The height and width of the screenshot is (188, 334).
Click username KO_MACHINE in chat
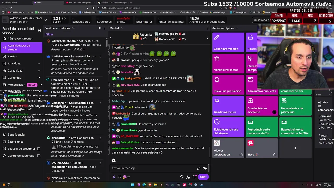point(130,136)
